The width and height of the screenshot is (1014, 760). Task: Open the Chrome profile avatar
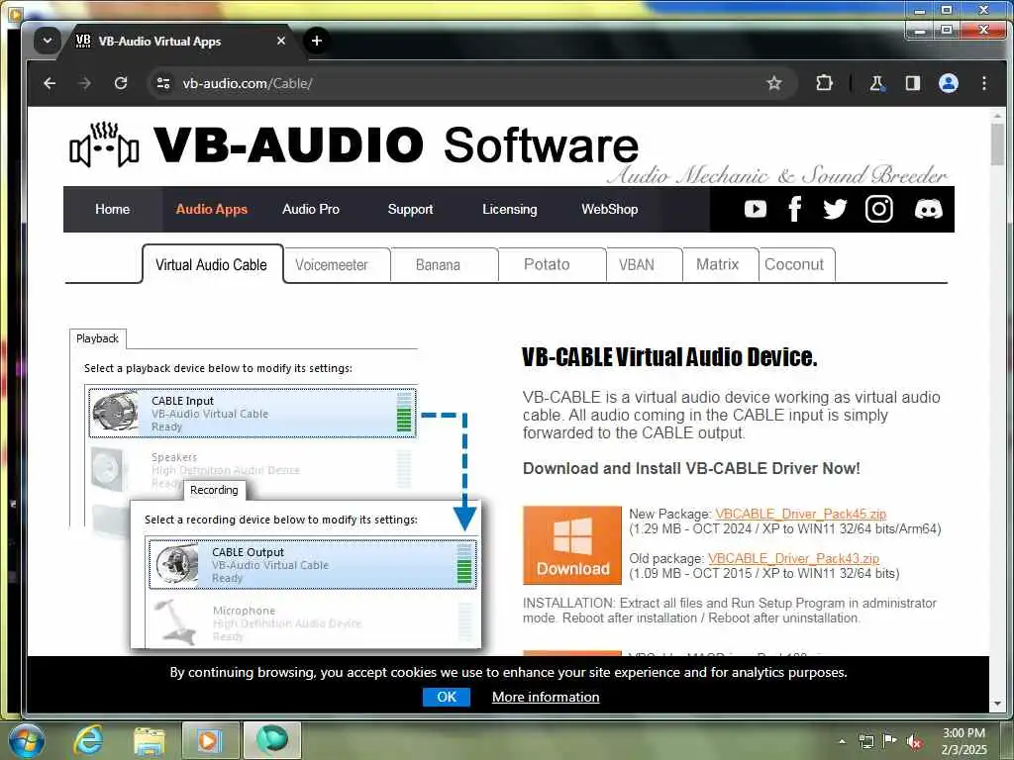pyautogui.click(x=948, y=83)
